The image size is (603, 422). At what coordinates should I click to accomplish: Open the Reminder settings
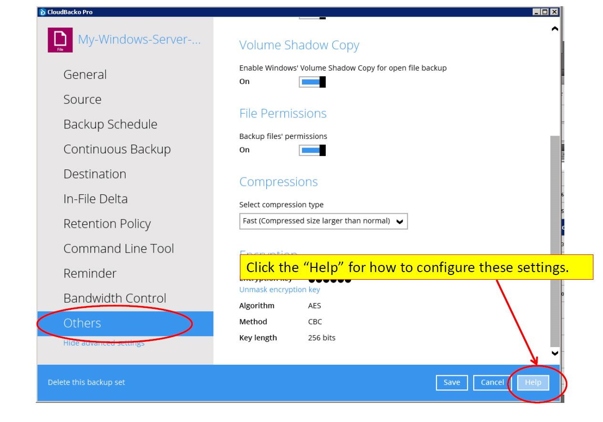[x=90, y=273]
